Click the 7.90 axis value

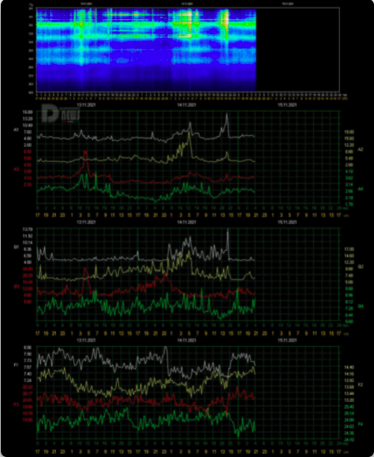pyautogui.click(x=27, y=354)
